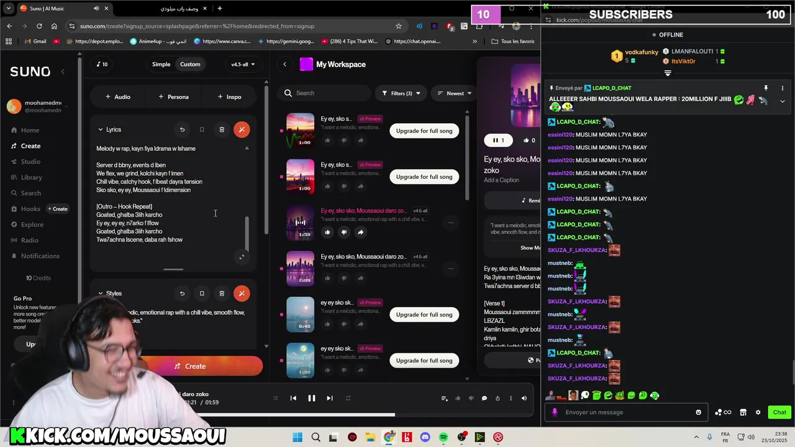Upgrade for full song on first track
Viewport: 795px width, 447px height.
coord(424,131)
